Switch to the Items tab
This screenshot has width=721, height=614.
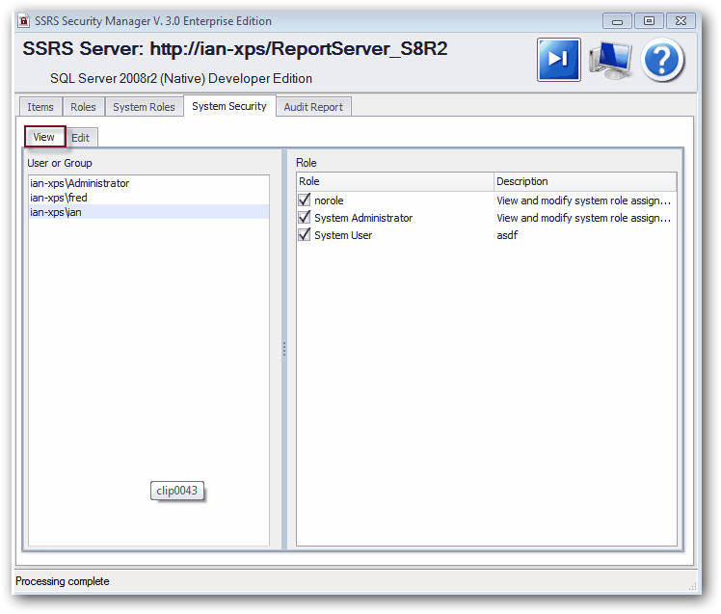pos(40,107)
